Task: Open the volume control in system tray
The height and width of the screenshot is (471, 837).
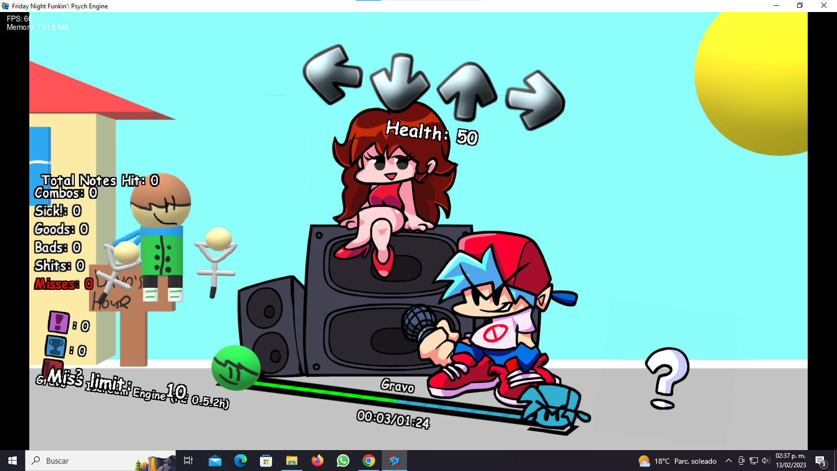Action: [x=766, y=461]
